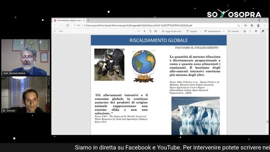Select the Cancella eraser tool
Screen dimensions: 270x152
233,31
